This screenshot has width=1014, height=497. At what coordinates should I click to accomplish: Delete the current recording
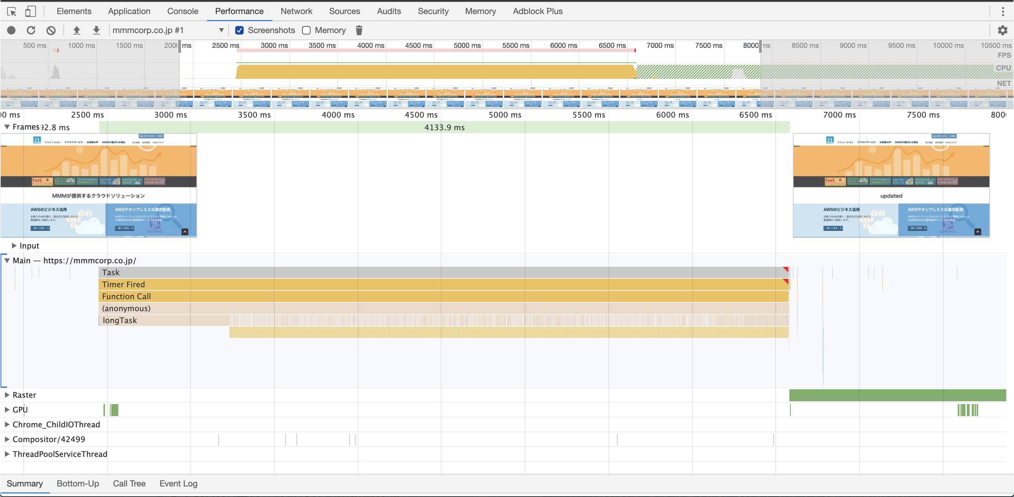click(359, 30)
